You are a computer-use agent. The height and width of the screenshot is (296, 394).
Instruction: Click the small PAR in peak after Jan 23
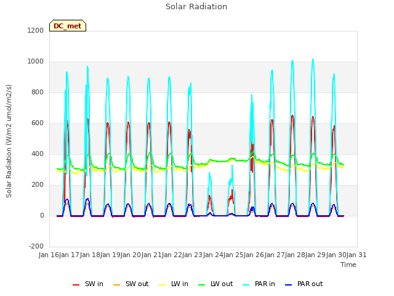click(x=209, y=173)
